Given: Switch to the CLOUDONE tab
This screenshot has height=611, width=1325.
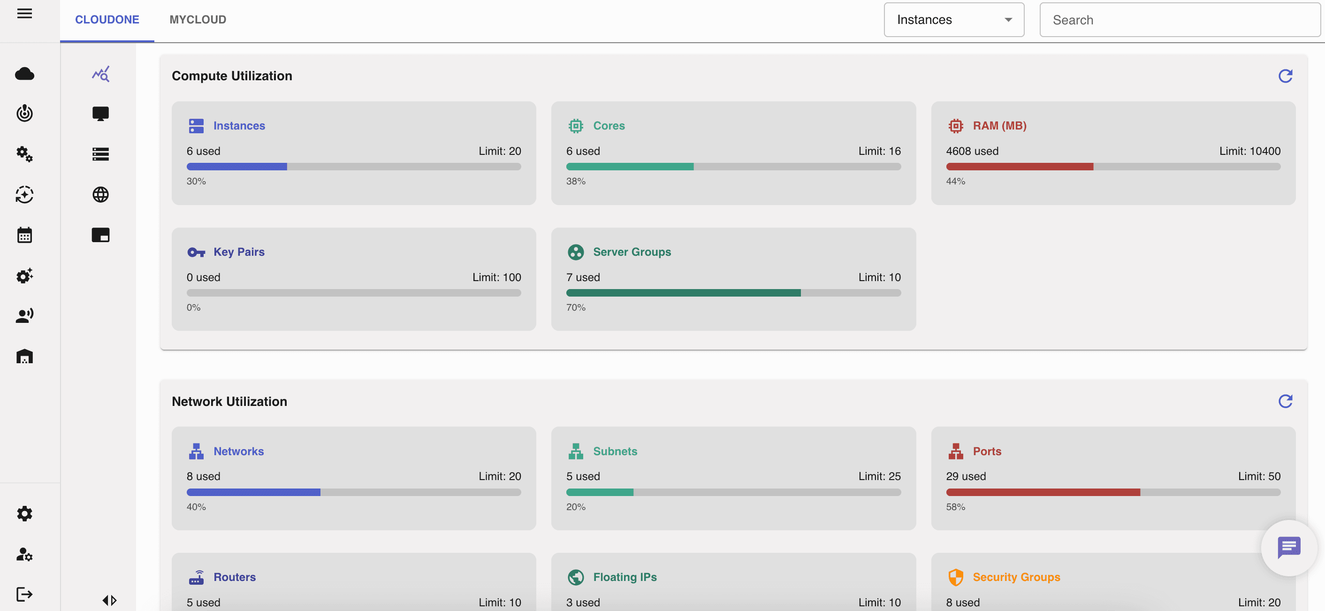Looking at the screenshot, I should pyautogui.click(x=107, y=20).
